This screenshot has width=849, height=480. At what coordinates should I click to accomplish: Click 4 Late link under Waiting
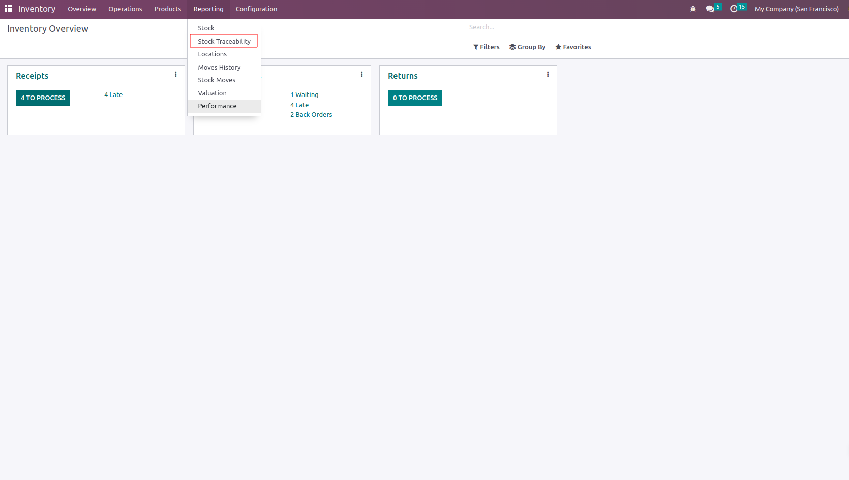(x=299, y=105)
